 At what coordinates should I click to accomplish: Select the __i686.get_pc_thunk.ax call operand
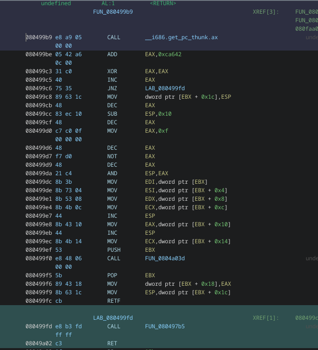181,37
